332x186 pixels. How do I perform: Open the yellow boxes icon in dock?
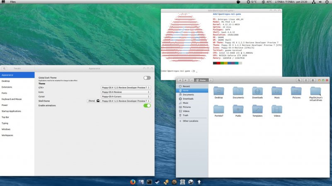pos(166,182)
